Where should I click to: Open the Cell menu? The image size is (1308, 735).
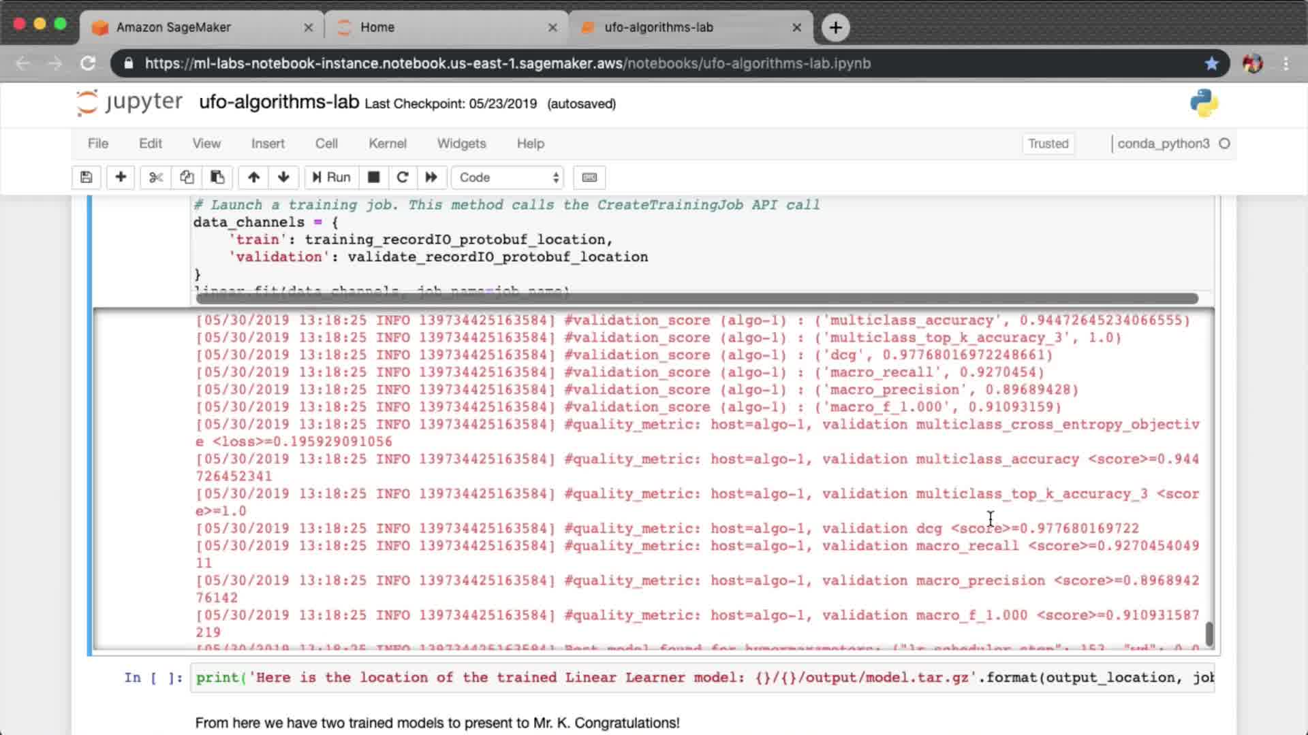[326, 144]
